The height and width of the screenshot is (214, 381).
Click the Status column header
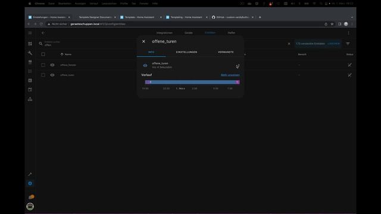coord(349,54)
